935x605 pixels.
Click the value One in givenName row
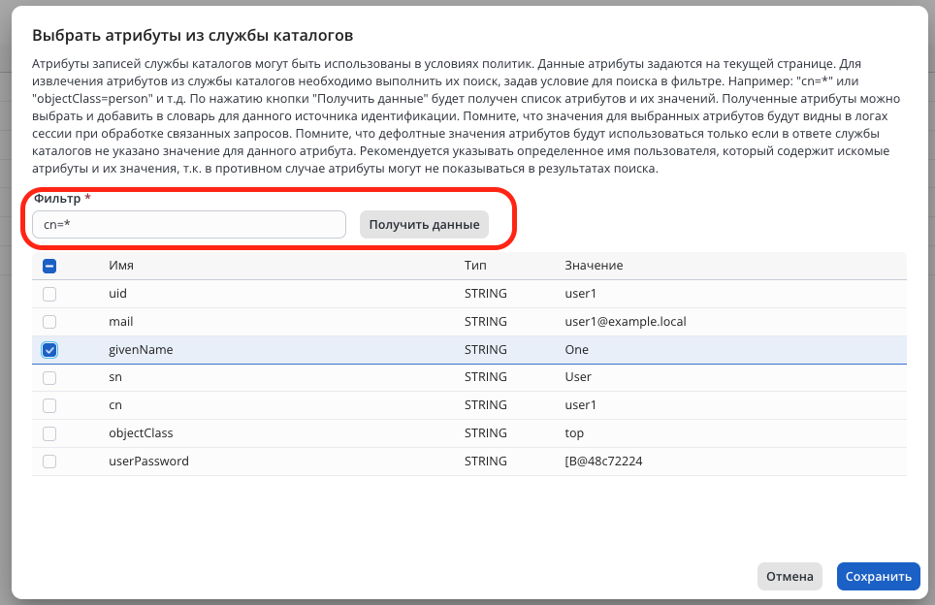[576, 350]
